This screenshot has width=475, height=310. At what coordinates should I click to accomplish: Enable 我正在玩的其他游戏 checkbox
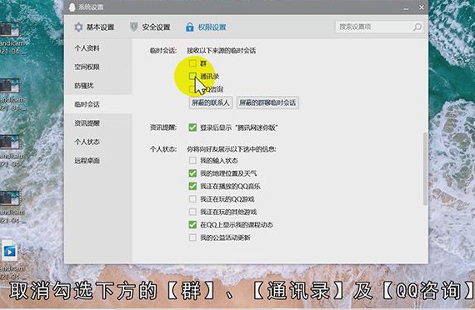pyautogui.click(x=192, y=212)
